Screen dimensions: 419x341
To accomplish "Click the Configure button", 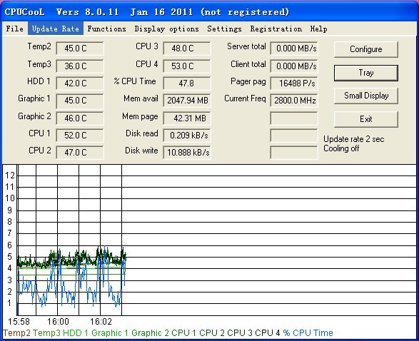I will pos(366,49).
